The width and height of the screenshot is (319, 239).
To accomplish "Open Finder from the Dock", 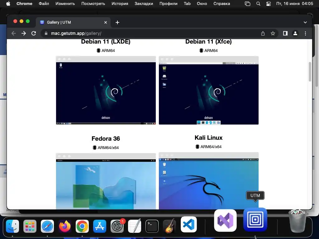I will coord(12,226).
